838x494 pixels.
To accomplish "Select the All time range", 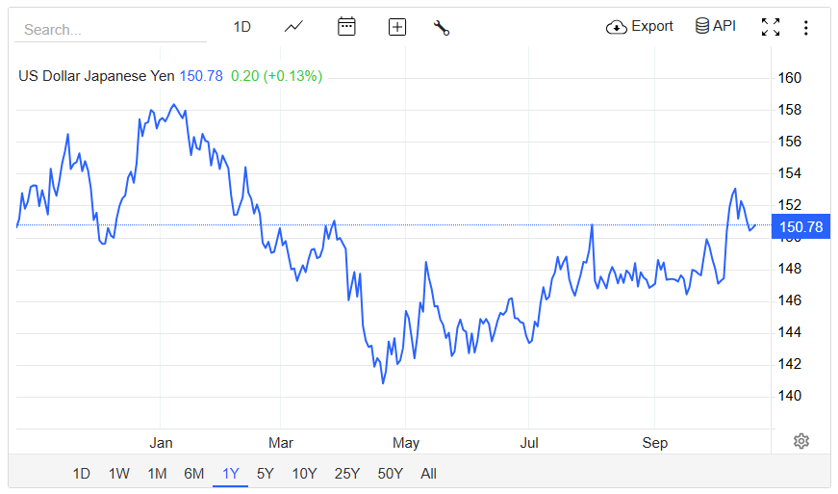I will 428,473.
